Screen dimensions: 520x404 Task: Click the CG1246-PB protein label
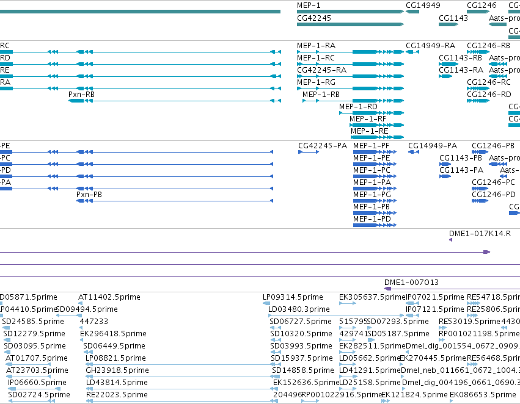point(493,146)
